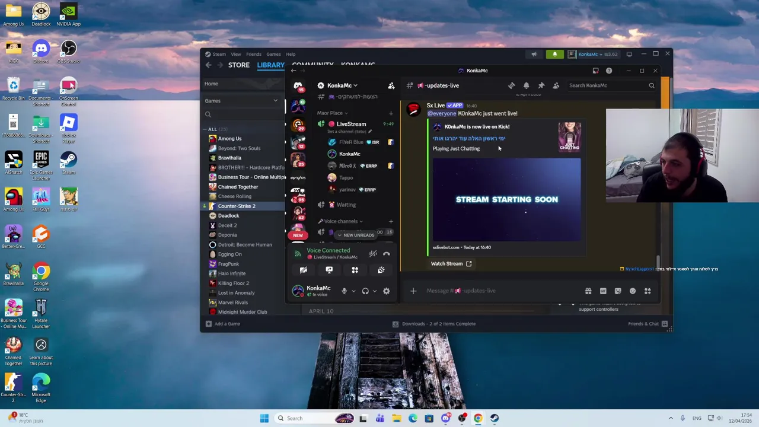Toggle camera in voice panel
This screenshot has width=759, height=427.
click(x=303, y=270)
